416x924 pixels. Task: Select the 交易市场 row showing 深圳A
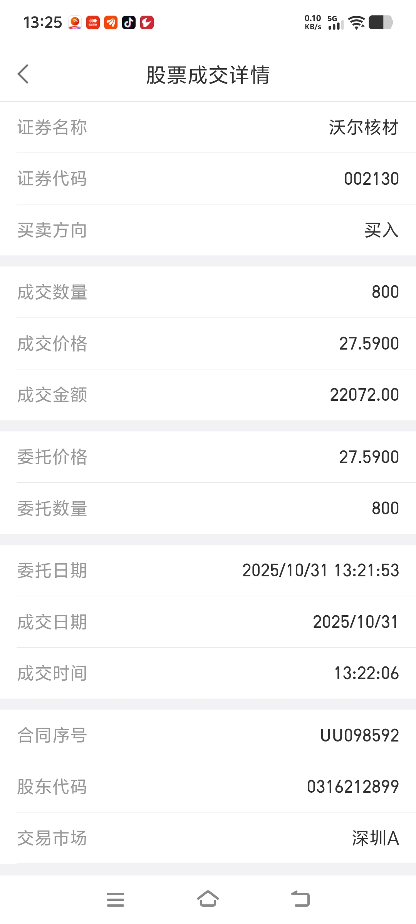pos(208,838)
